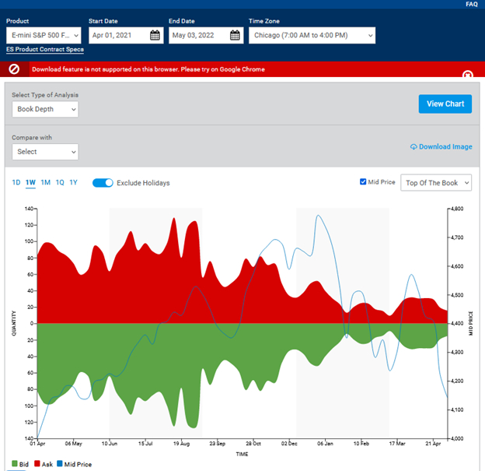The width and height of the screenshot is (485, 471).
Task: Click the View Chart button
Action: tap(445, 104)
